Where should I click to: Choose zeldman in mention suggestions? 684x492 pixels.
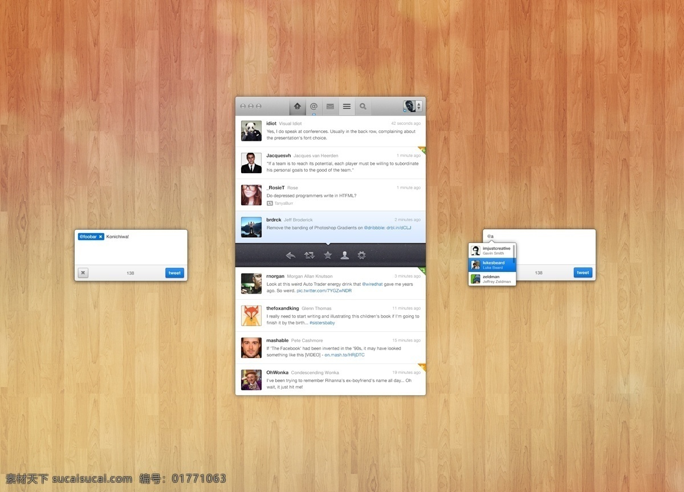pos(492,279)
